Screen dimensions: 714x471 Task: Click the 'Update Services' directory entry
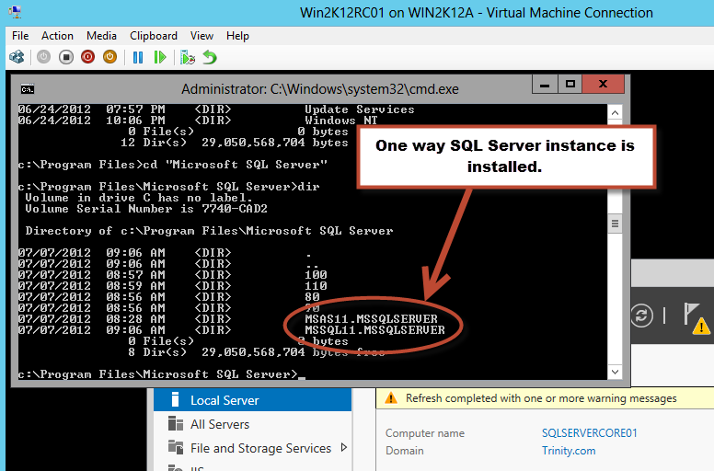360,109
